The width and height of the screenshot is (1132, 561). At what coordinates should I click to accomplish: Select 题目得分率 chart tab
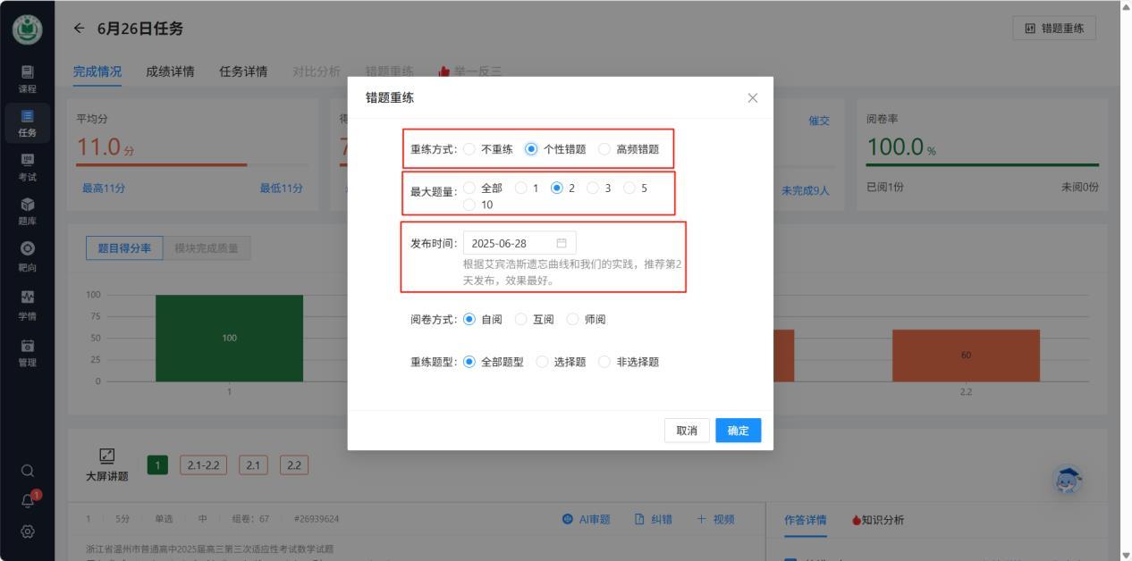click(124, 248)
